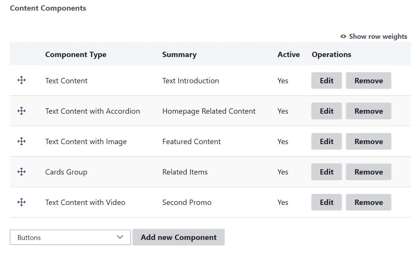
Task: Edit the Featured Content component
Action: click(326, 141)
